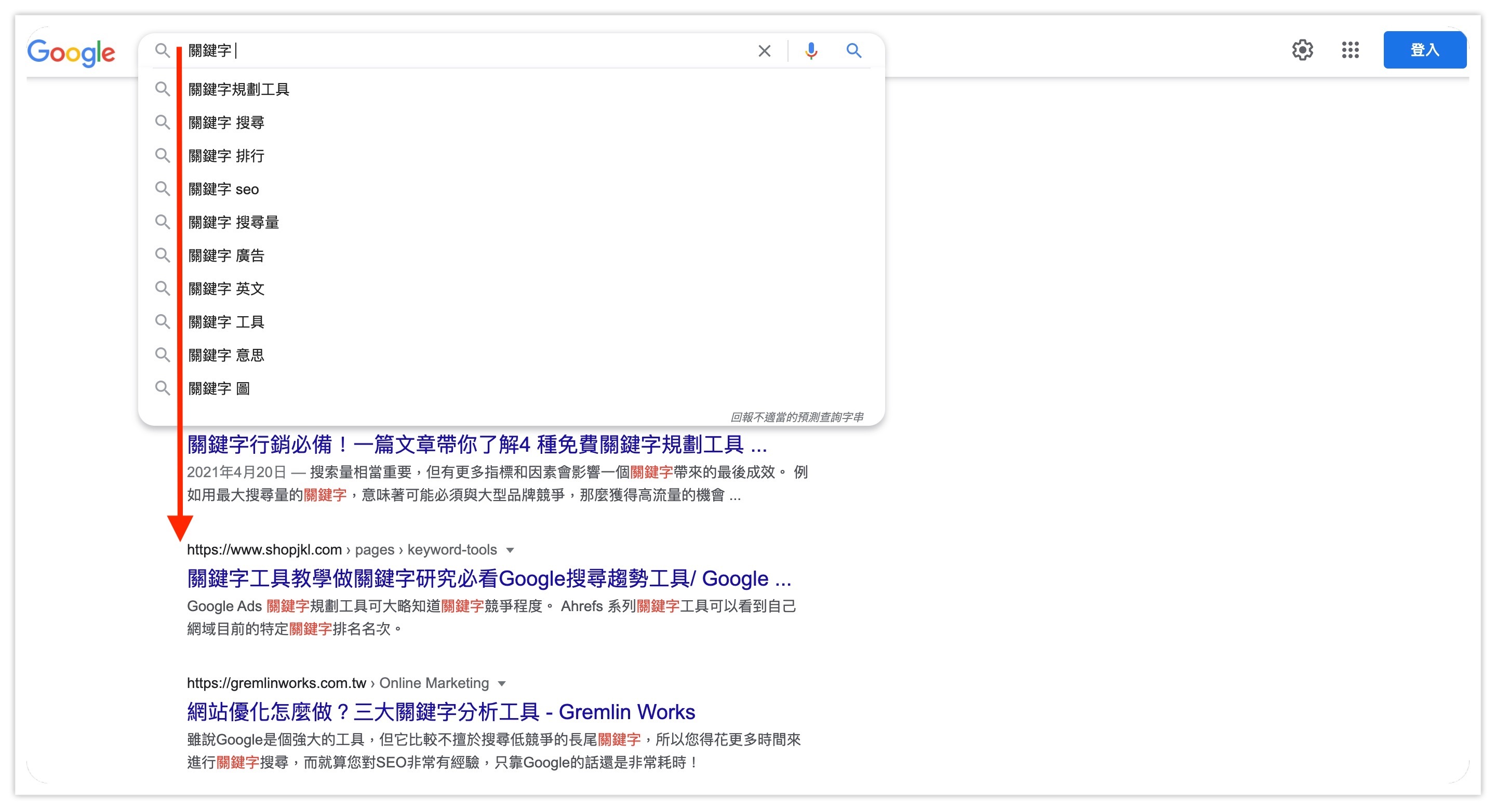Screen dimensions: 1496x810
Task: Click the microphone voice search icon
Action: tap(811, 51)
